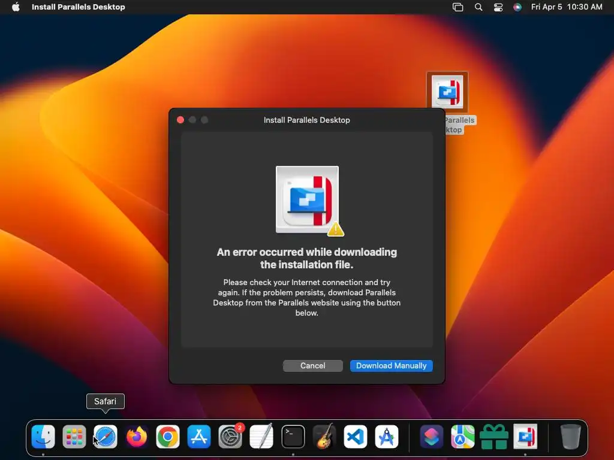Image resolution: width=614 pixels, height=460 pixels.
Task: Click the Safari tooltip label
Action: point(106,401)
